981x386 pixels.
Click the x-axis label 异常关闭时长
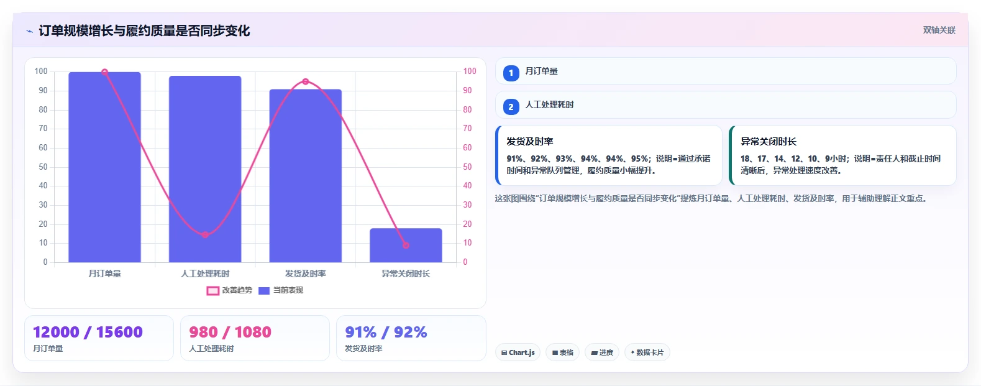[406, 273]
